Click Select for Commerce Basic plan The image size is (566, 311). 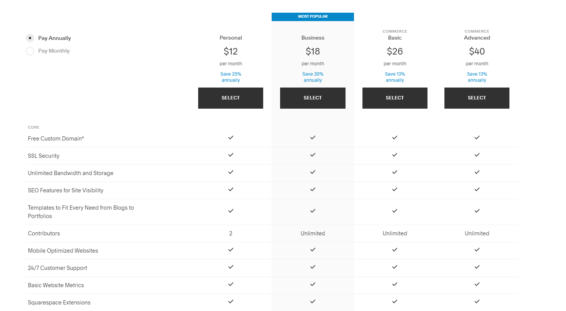coord(395,98)
